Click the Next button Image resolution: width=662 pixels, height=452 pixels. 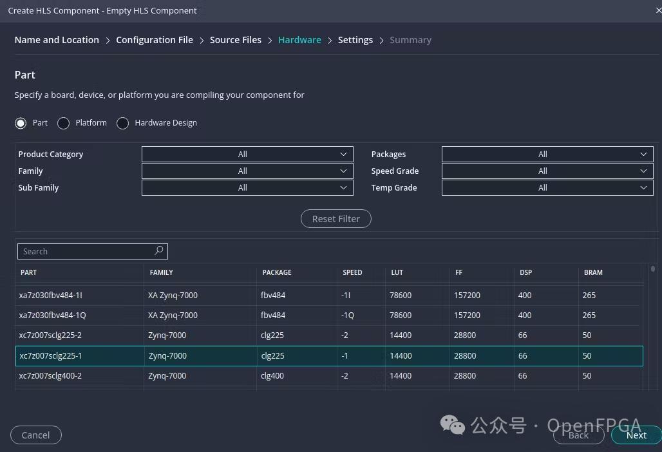click(636, 435)
